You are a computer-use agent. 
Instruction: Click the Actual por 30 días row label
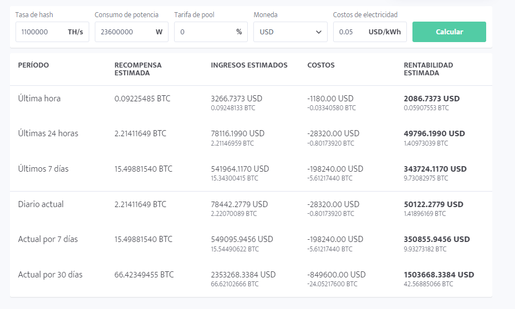point(50,275)
